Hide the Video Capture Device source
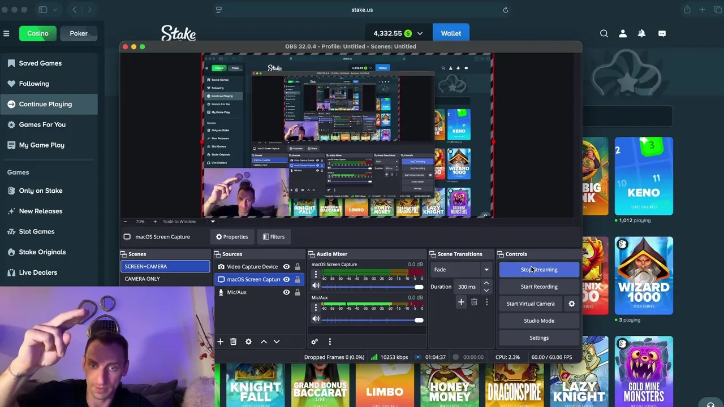724x407 pixels. click(286, 267)
